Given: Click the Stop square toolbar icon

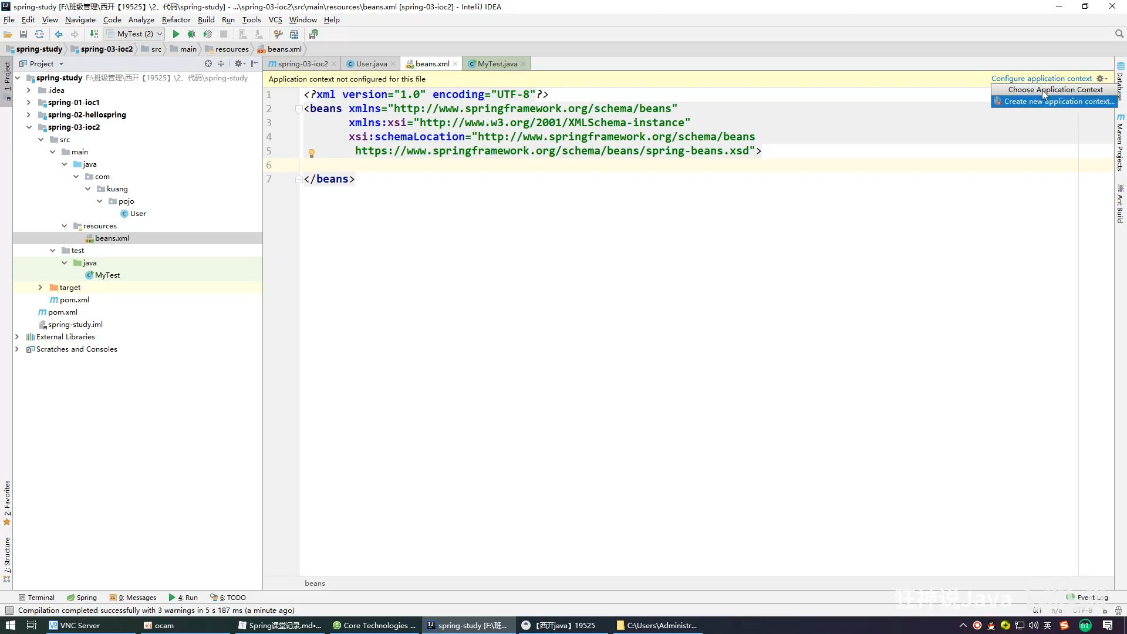Looking at the screenshot, I should coord(224,34).
